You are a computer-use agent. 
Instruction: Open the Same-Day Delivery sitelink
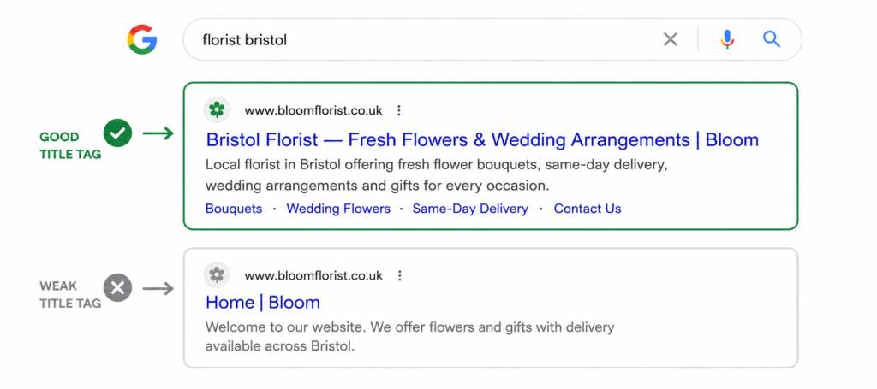pyautogui.click(x=470, y=209)
